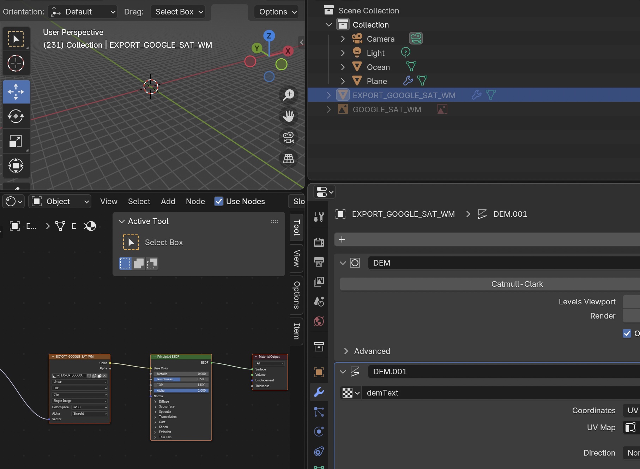Open the Node menu

195,201
